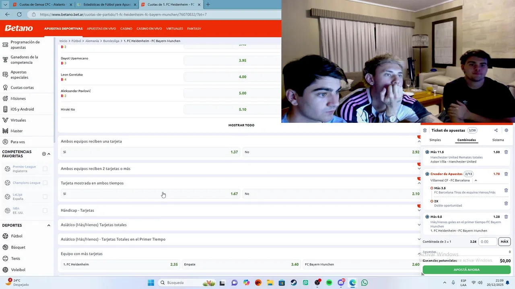
Task: Open Programación de apuestas sidebar icon
Action: [x=5, y=45]
